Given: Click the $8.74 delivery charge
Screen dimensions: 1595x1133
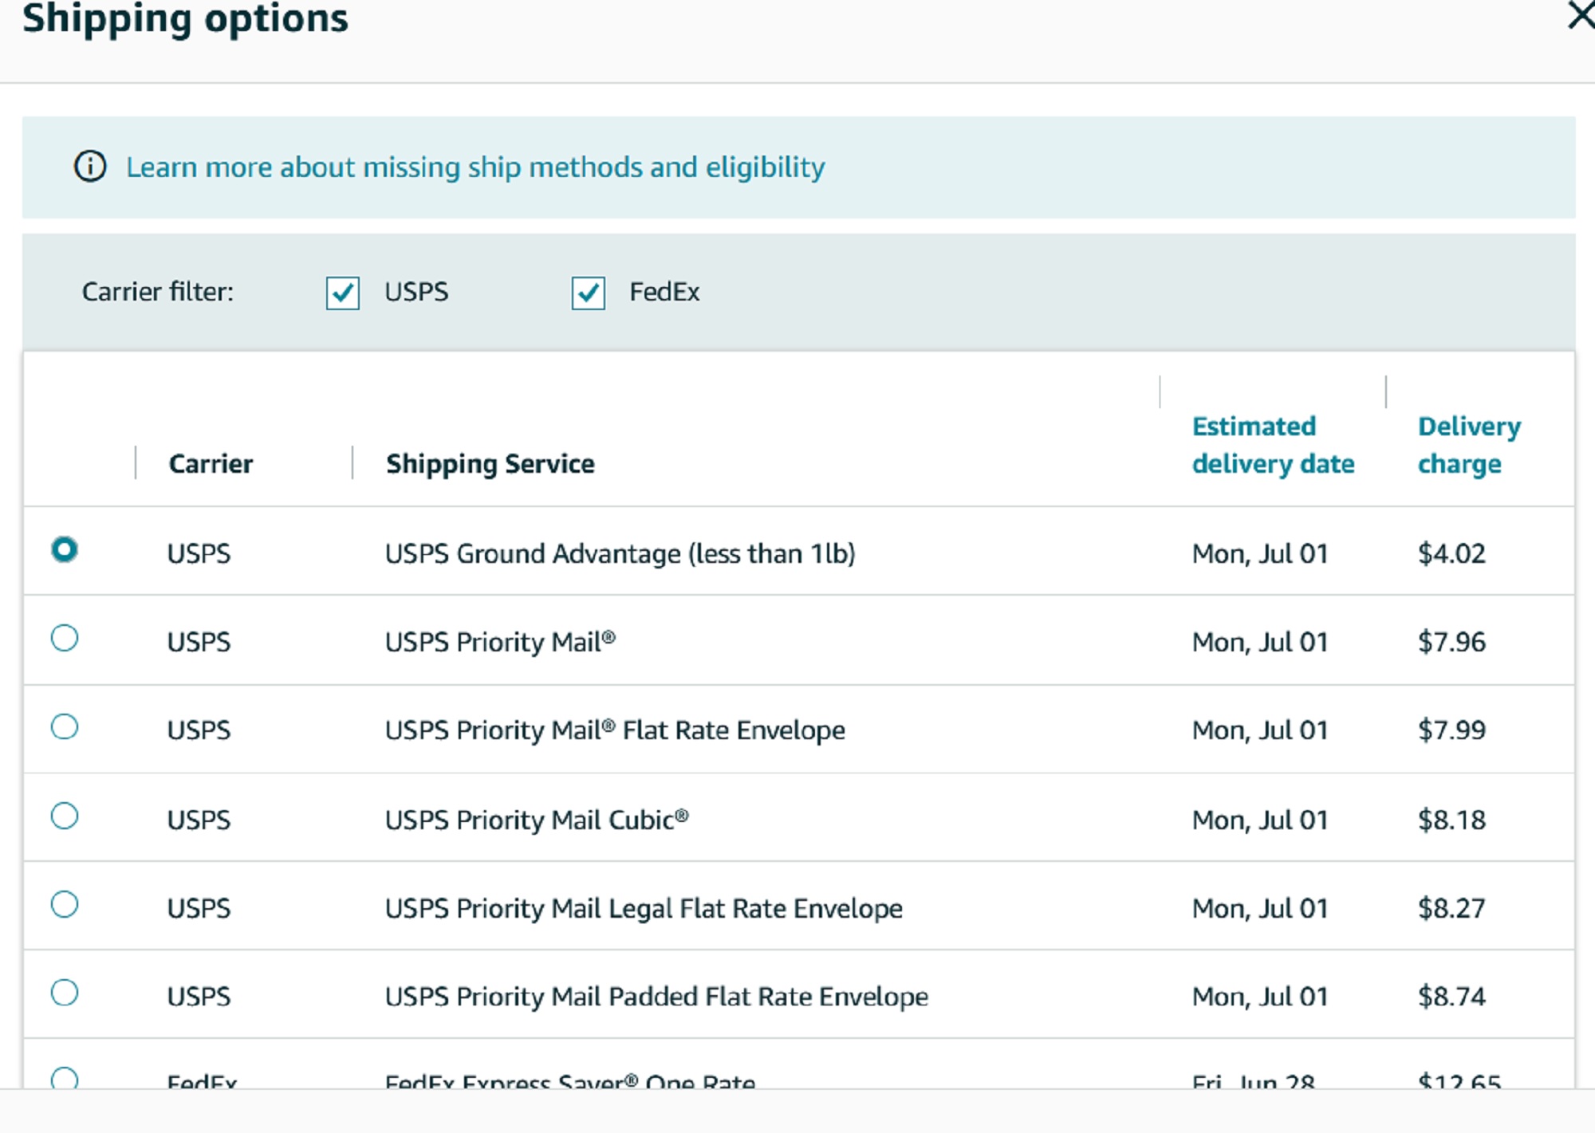Looking at the screenshot, I should tap(1451, 997).
